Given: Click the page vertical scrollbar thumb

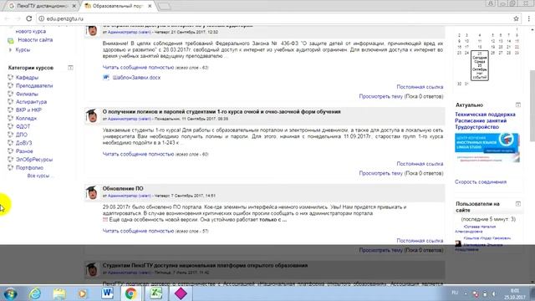Looking at the screenshot, I should [532, 106].
